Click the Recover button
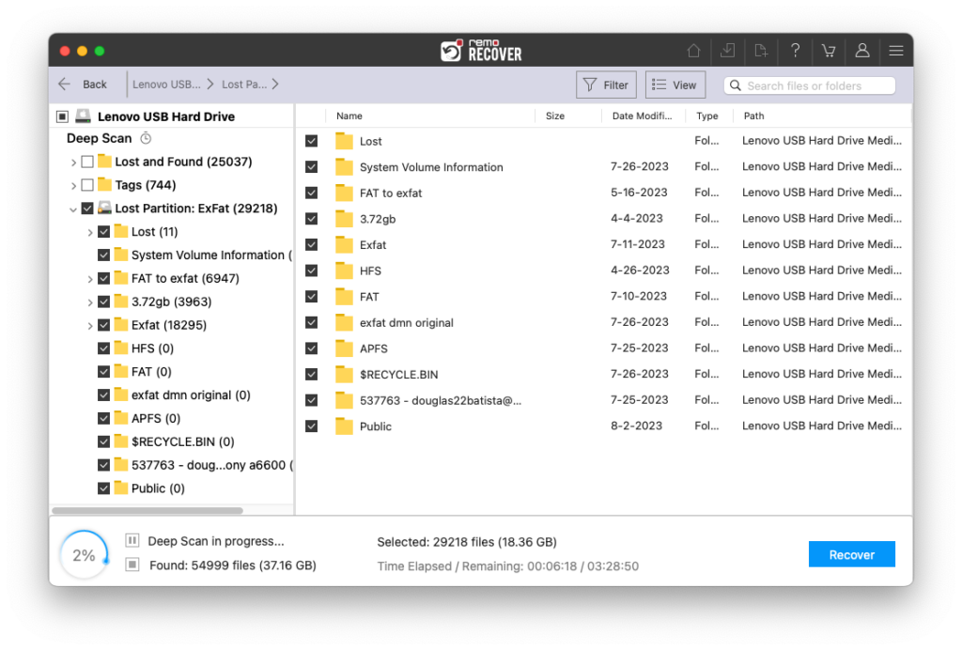Screen dimensions: 962x650 tap(851, 554)
